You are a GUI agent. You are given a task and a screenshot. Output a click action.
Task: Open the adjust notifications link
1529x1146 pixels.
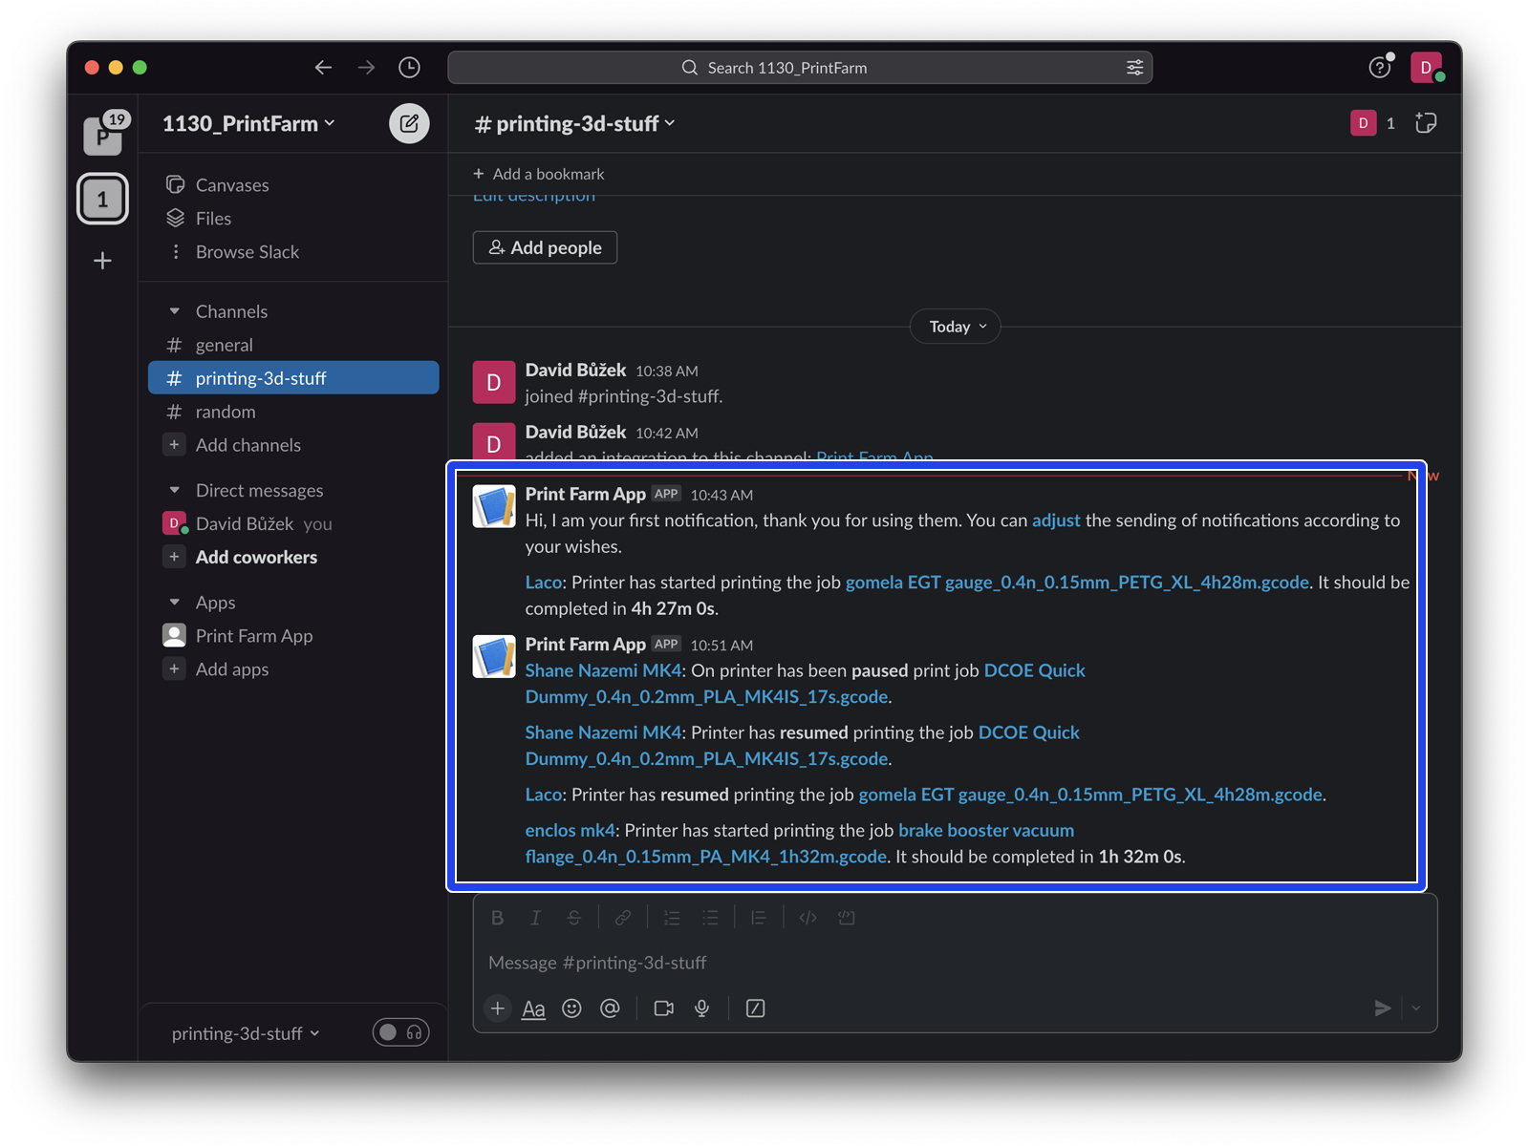coord(1056,520)
